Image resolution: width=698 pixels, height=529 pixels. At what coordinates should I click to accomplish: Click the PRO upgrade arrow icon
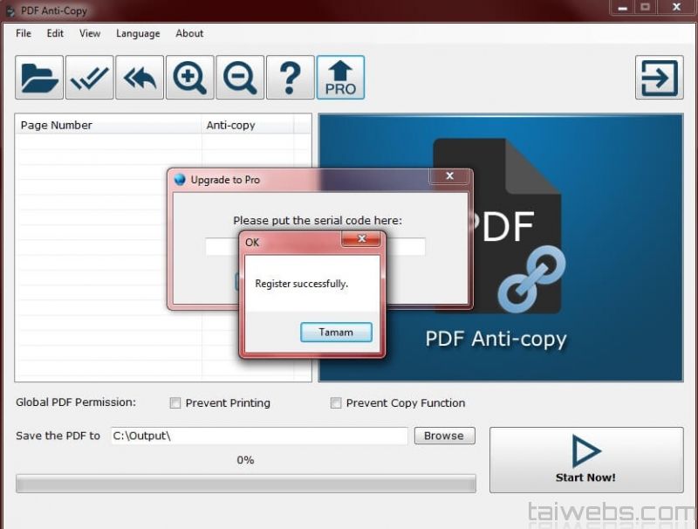tap(340, 79)
